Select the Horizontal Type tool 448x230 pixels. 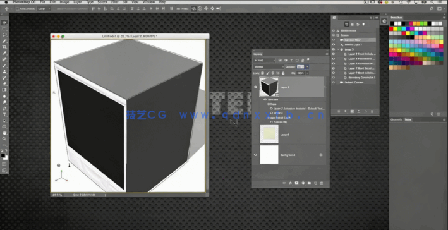(x=4, y=114)
